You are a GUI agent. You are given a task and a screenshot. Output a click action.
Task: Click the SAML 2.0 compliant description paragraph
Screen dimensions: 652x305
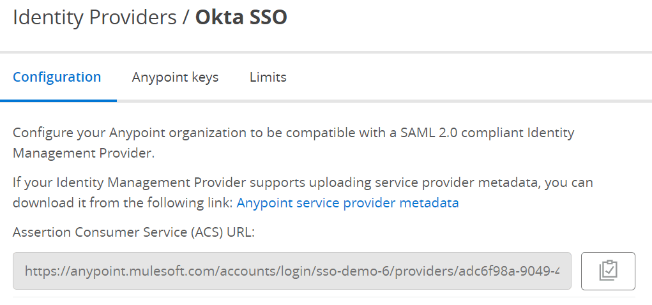tap(294, 143)
